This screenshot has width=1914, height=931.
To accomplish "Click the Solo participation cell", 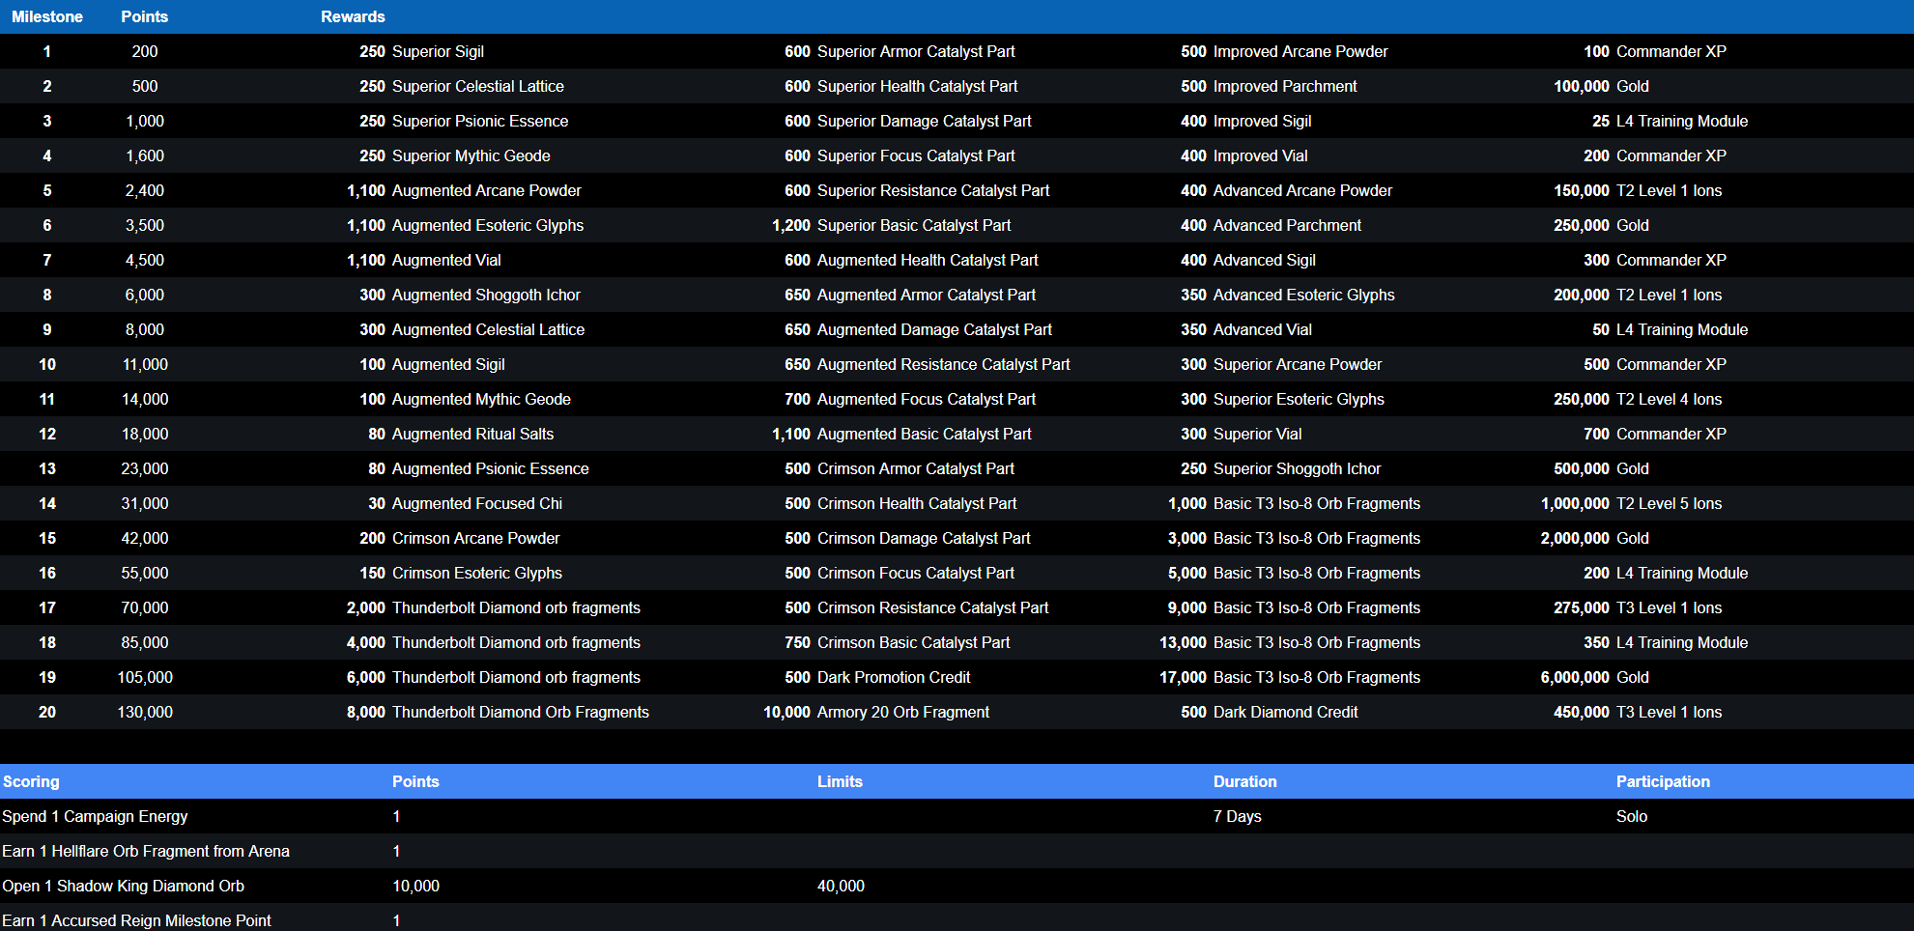I will coord(1631,816).
